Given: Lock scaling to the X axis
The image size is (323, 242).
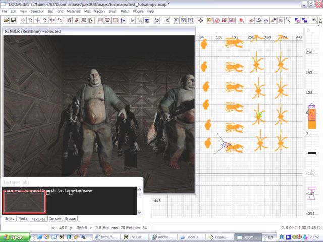Looking at the screenshot, I should tap(176, 20).
